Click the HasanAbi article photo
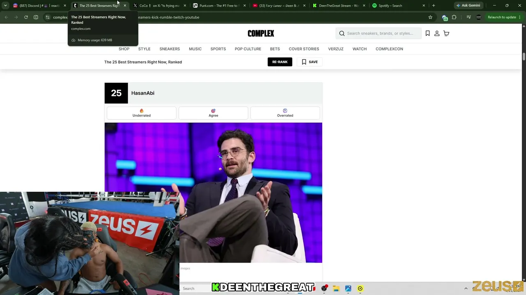The height and width of the screenshot is (295, 526). [x=213, y=193]
